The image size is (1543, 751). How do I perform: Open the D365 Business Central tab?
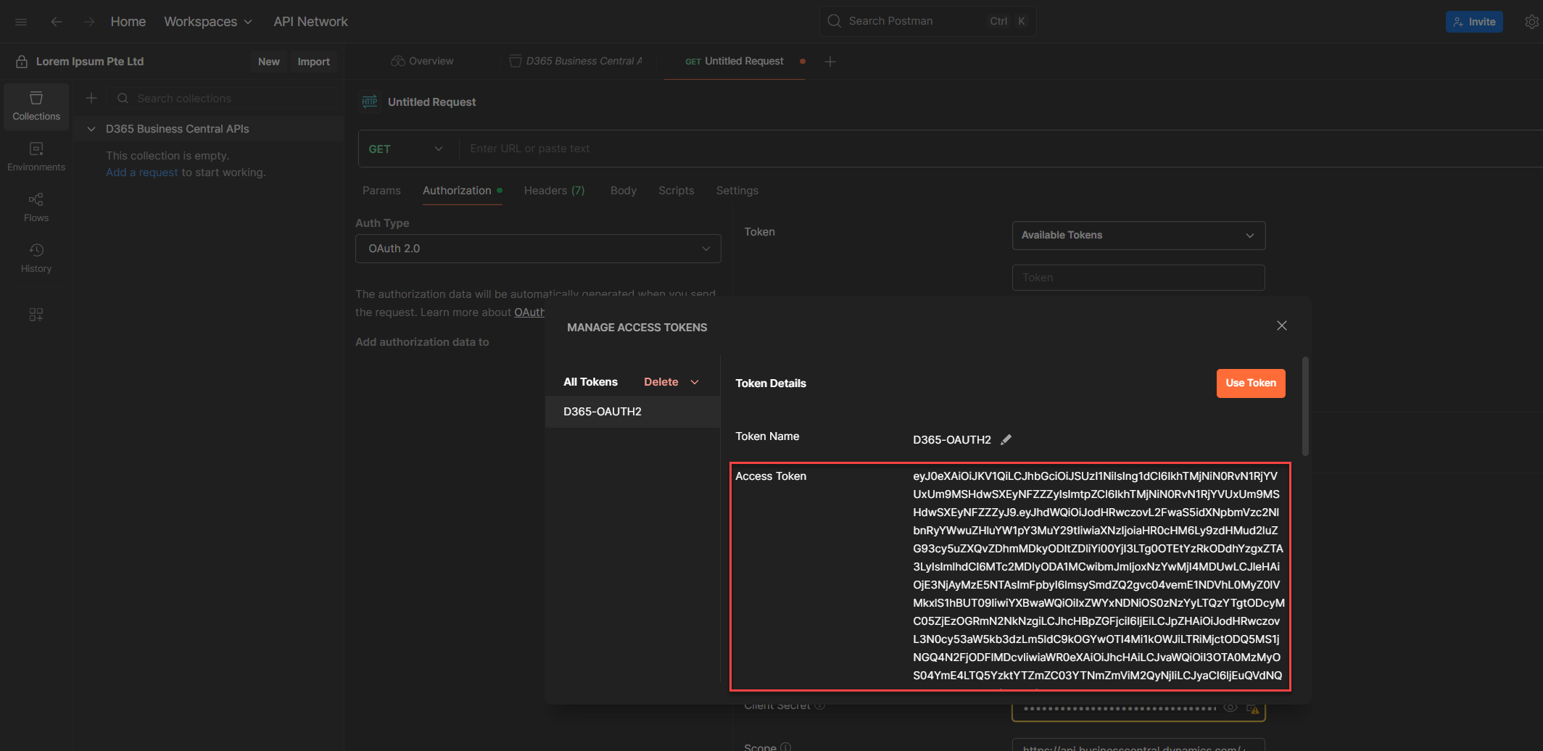pos(577,62)
